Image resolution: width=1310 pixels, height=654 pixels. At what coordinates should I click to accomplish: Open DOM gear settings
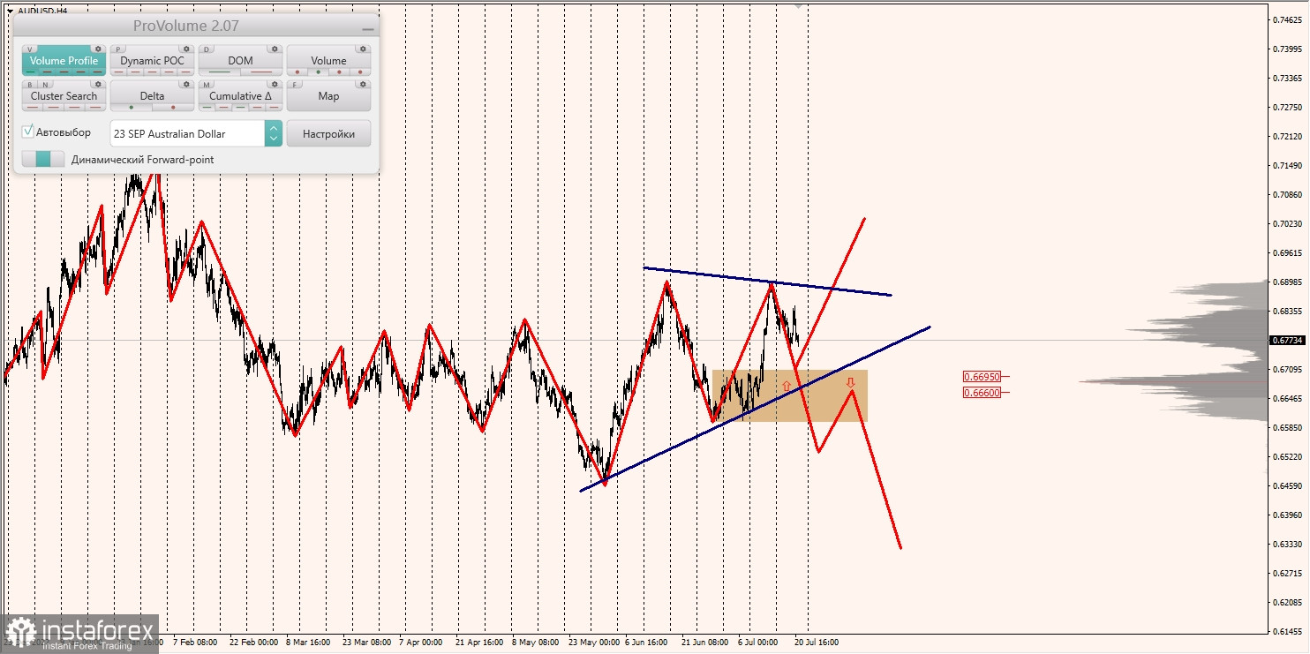[x=275, y=49]
